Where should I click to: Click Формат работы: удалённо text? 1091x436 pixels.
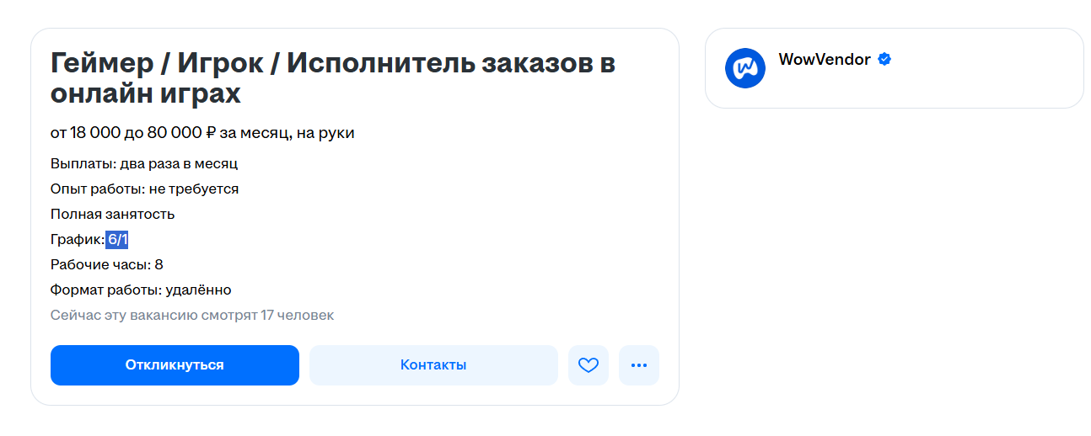click(141, 290)
